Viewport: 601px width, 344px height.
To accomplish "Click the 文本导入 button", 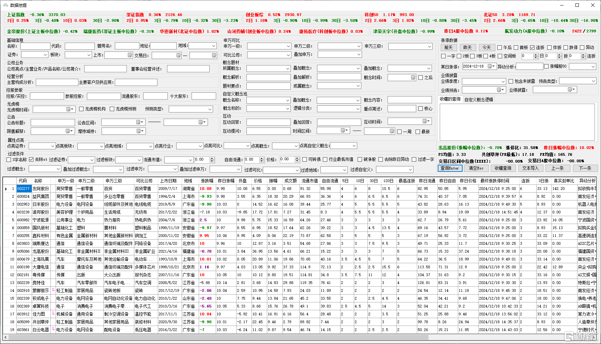I will (530, 168).
